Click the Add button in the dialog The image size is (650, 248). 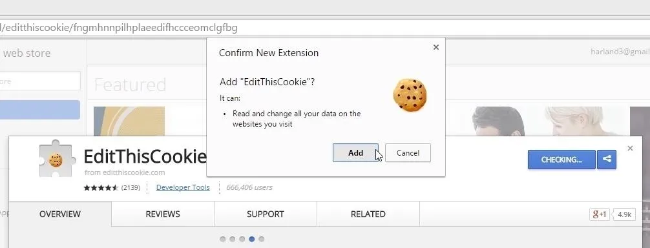tap(355, 153)
